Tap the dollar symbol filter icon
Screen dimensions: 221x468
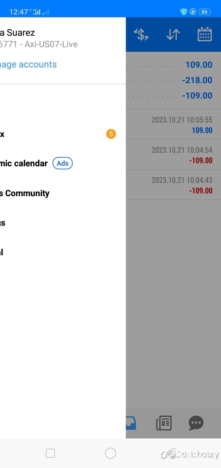141,34
